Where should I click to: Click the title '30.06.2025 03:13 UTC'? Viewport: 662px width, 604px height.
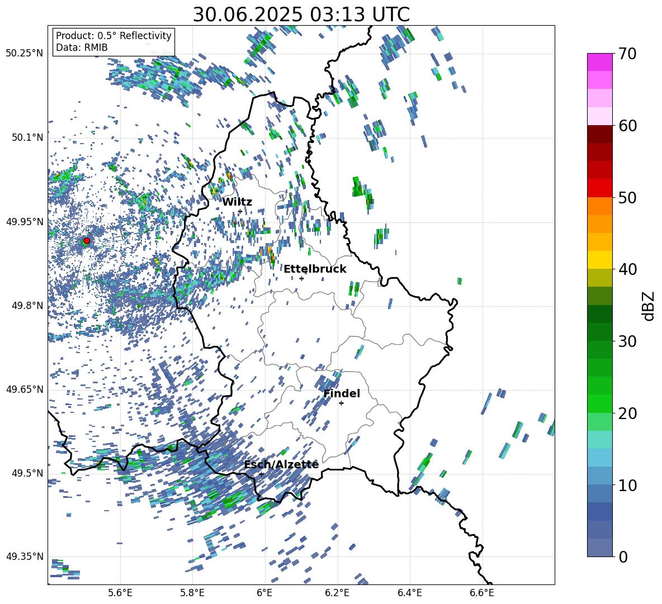301,15
